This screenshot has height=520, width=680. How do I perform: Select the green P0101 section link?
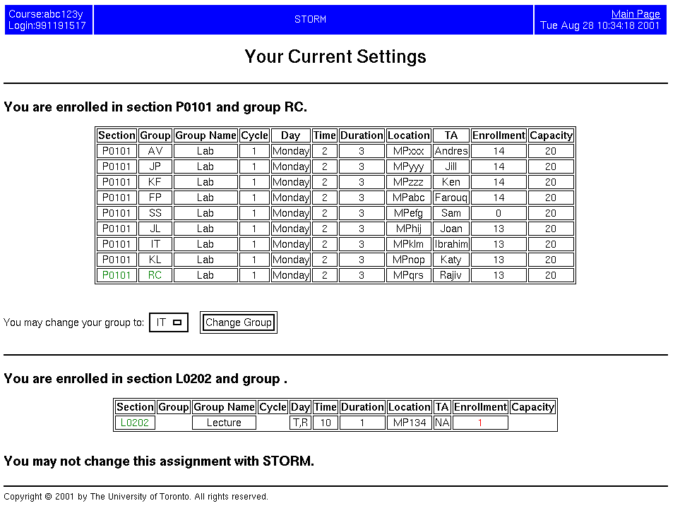[116, 274]
